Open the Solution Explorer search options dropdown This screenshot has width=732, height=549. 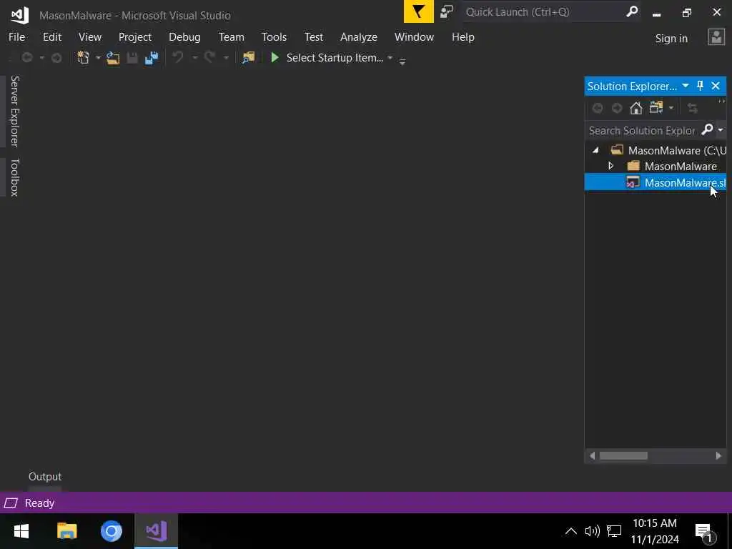click(x=721, y=130)
